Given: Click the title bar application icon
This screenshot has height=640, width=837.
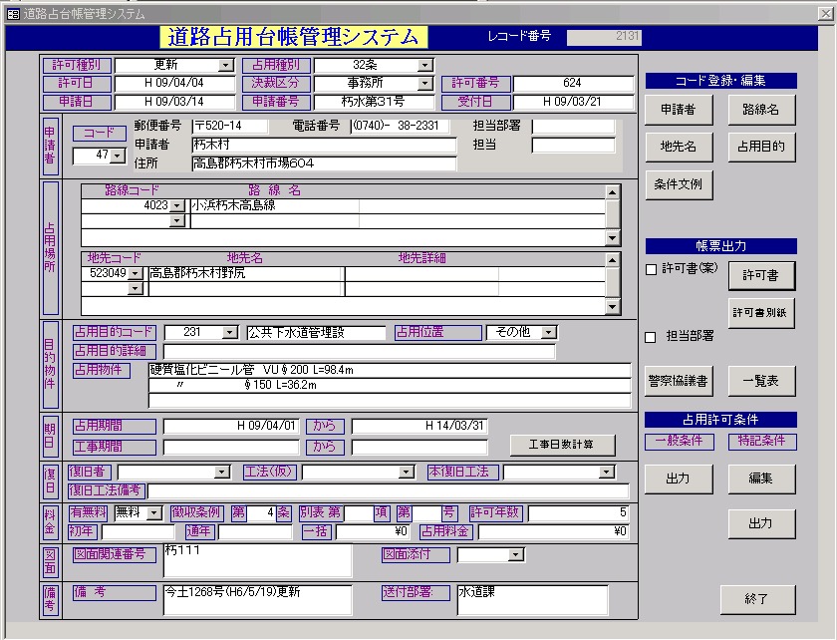Looking at the screenshot, I should [11, 13].
